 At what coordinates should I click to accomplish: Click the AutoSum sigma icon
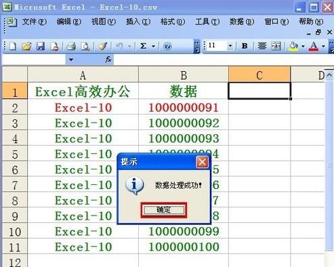point(143,46)
